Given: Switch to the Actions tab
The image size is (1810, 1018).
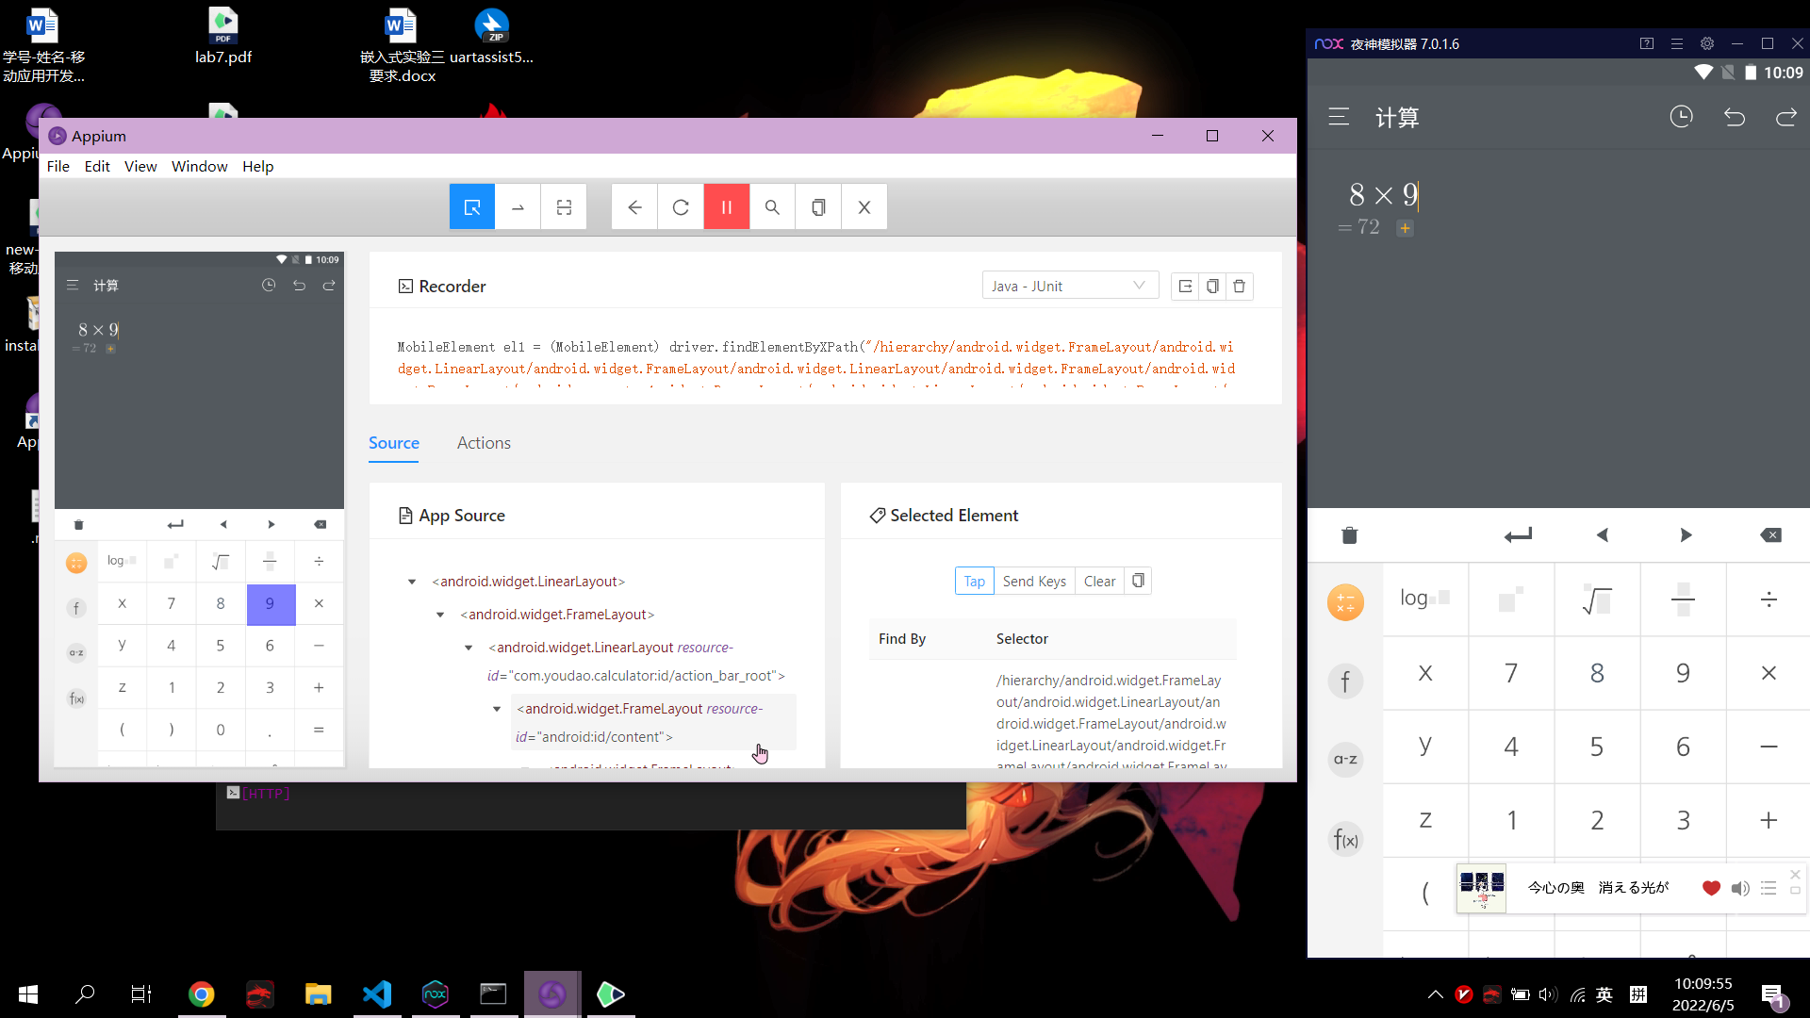Looking at the screenshot, I should pyautogui.click(x=484, y=443).
